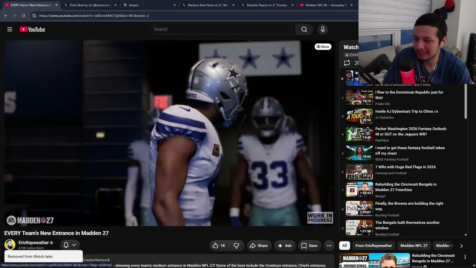Screen dimensions: 476x268
Task: Close the Bleacher Report tab
Action: 292,5
